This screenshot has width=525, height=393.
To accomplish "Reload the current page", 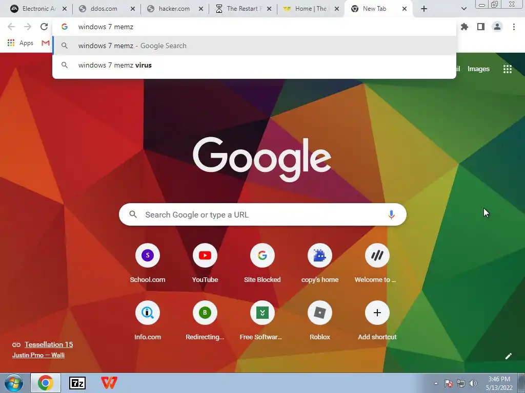I will pyautogui.click(x=44, y=27).
